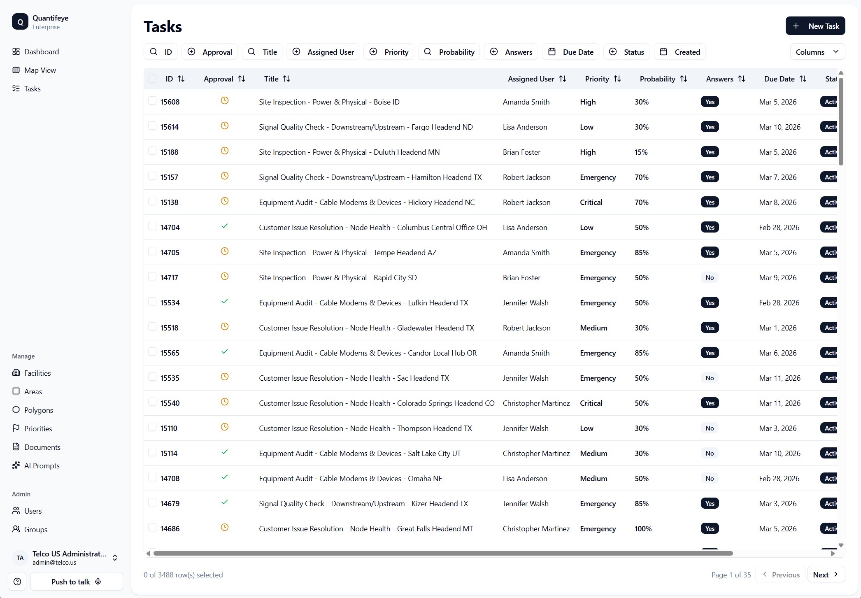The image size is (861, 598).
Task: Click the vertical table scrollbar thumb
Action: [841, 121]
